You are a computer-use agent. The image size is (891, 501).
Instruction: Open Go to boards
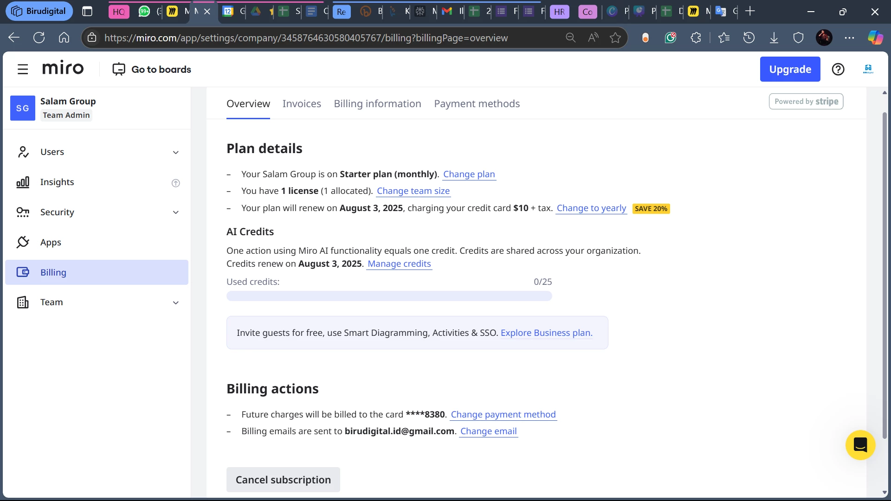[152, 69]
